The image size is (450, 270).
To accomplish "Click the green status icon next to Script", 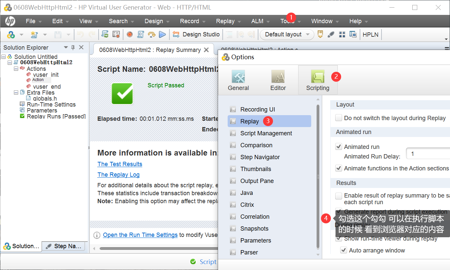I will (193, 262).
